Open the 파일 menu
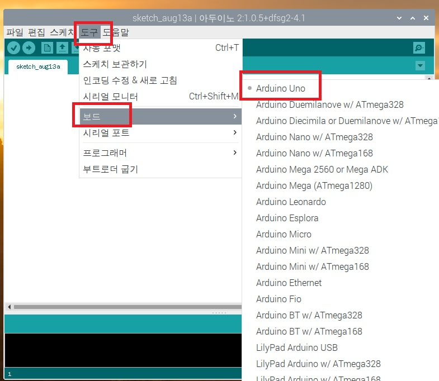 [15, 32]
